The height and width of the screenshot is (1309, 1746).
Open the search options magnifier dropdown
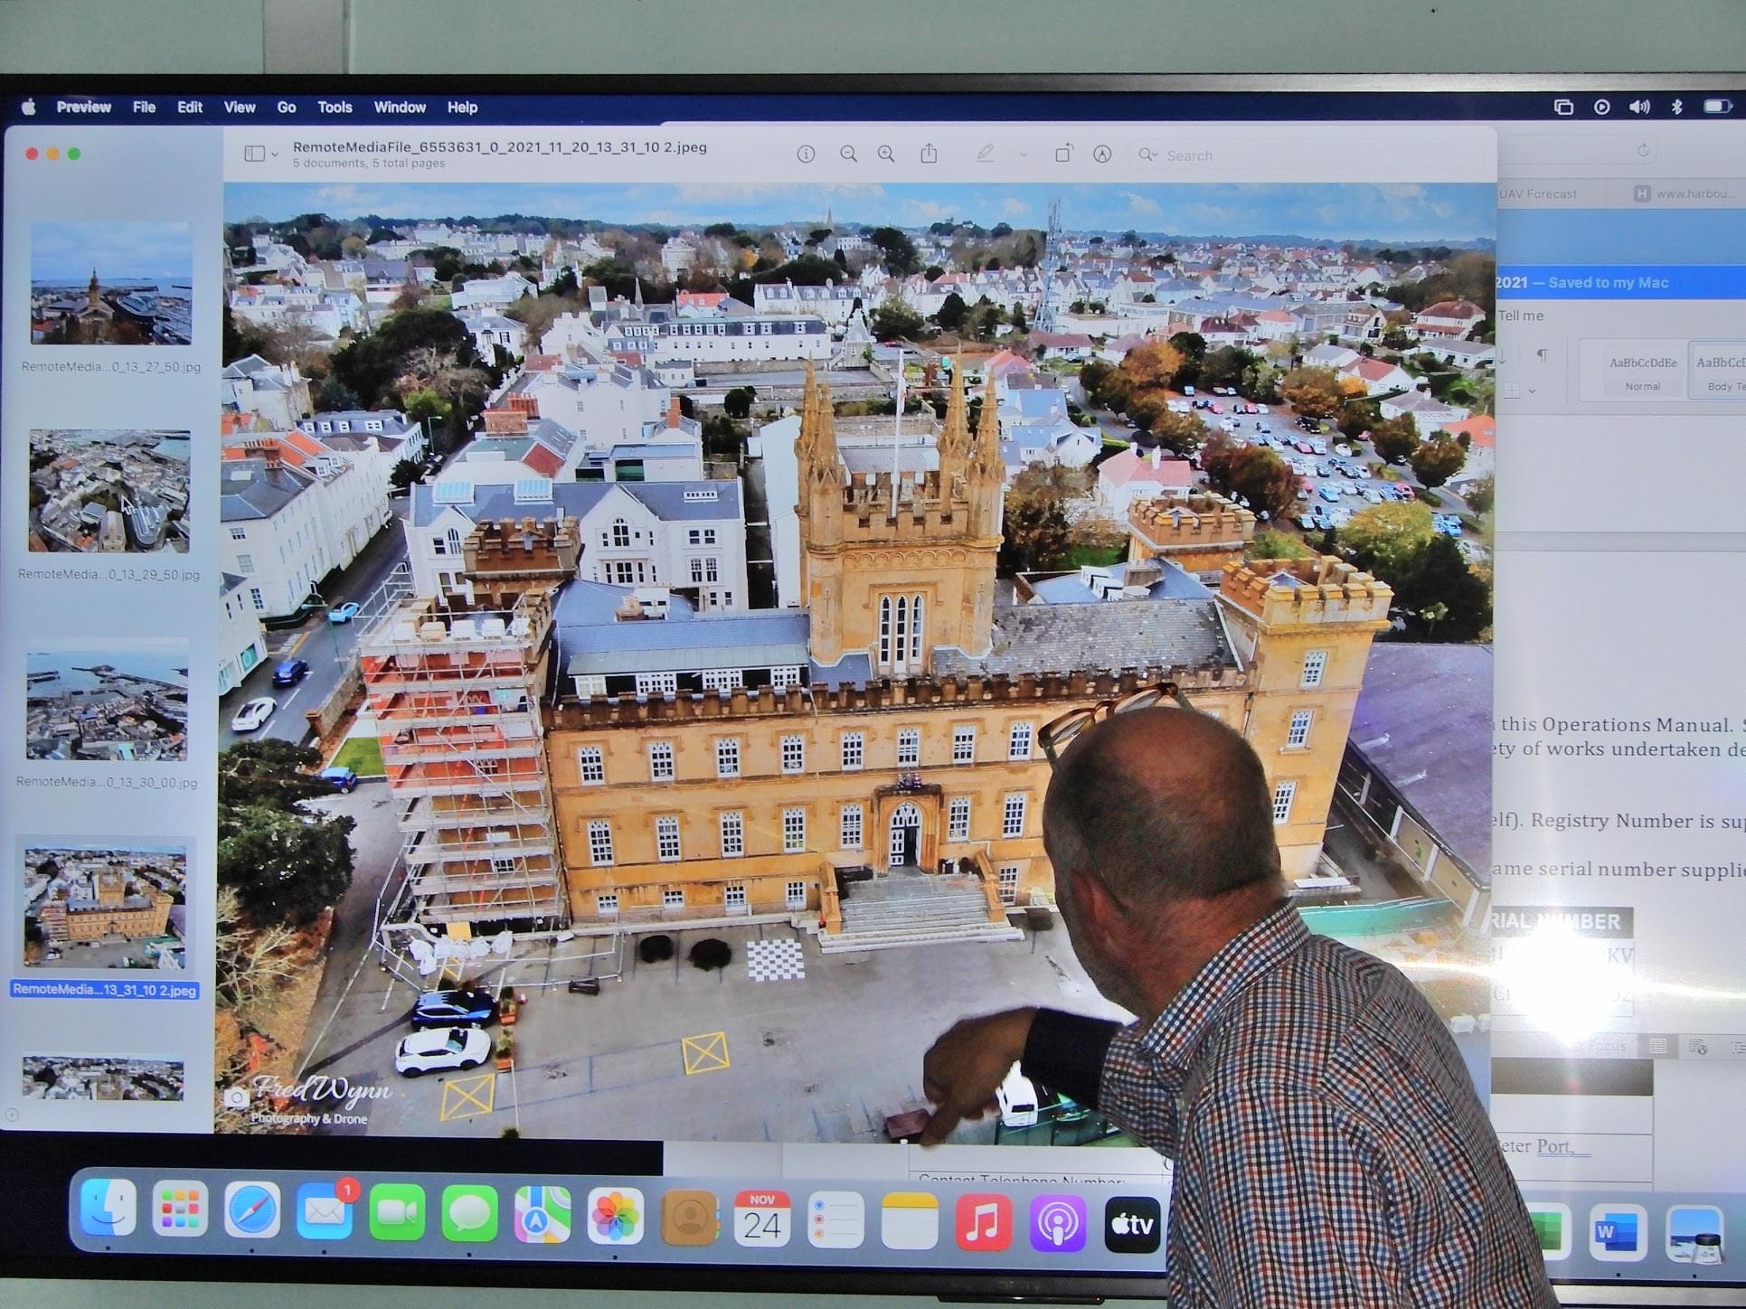coord(1148,155)
